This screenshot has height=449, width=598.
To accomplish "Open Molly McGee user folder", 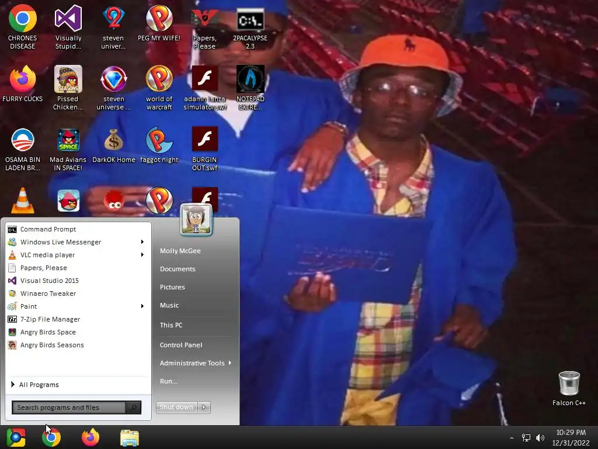I will point(180,251).
